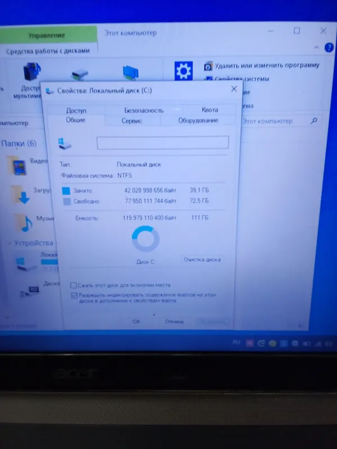Screen dimensions: 337x449
Task: Close the Свойства: Локальный диск dialog
Action: [234, 89]
